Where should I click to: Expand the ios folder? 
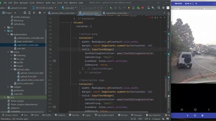(5, 28)
